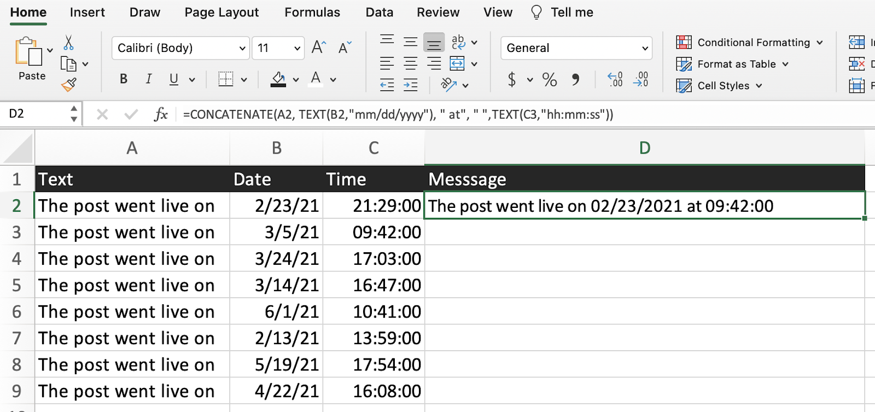The image size is (875, 412).
Task: Switch to the Formulas tab
Action: click(312, 13)
